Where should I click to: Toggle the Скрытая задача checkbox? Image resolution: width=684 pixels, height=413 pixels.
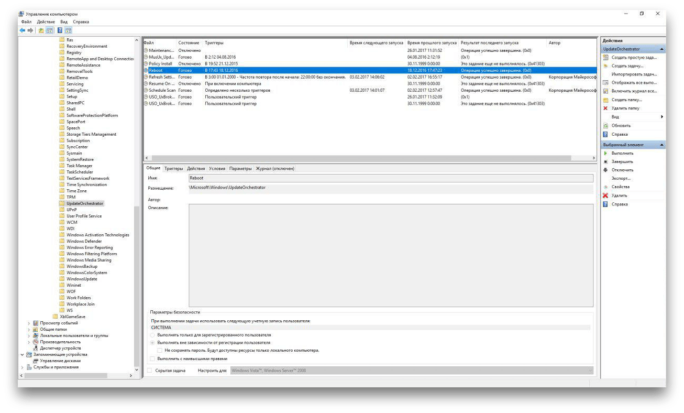pos(150,371)
